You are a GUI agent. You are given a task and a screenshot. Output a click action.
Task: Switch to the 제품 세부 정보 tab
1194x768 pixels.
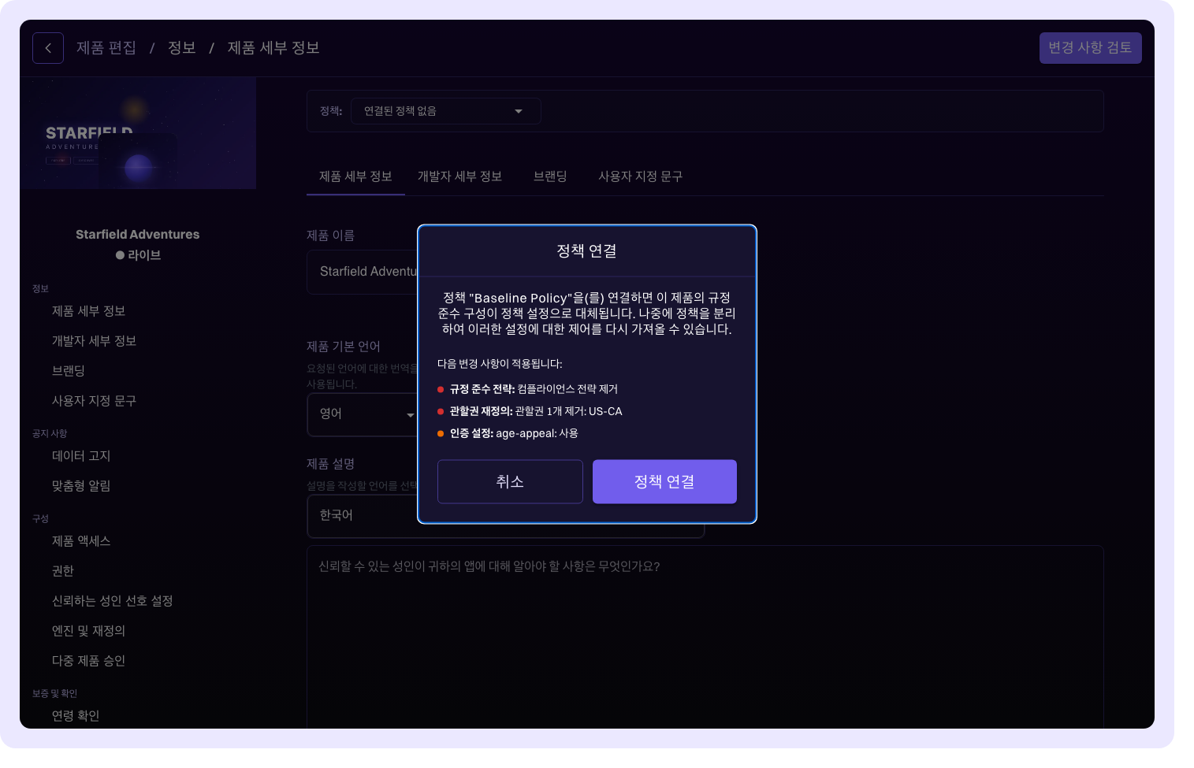pyautogui.click(x=355, y=176)
